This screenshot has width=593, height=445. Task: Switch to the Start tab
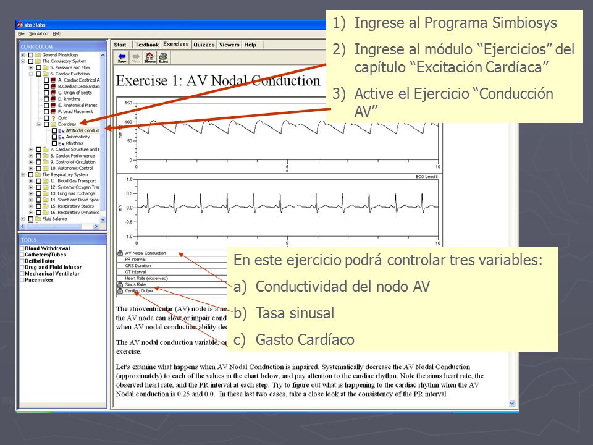120,44
